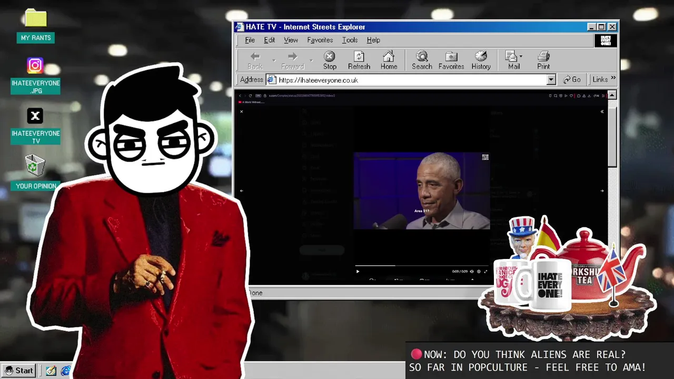Go to next media with right arrow
Image resolution: width=674 pixels, height=379 pixels.
tap(602, 191)
